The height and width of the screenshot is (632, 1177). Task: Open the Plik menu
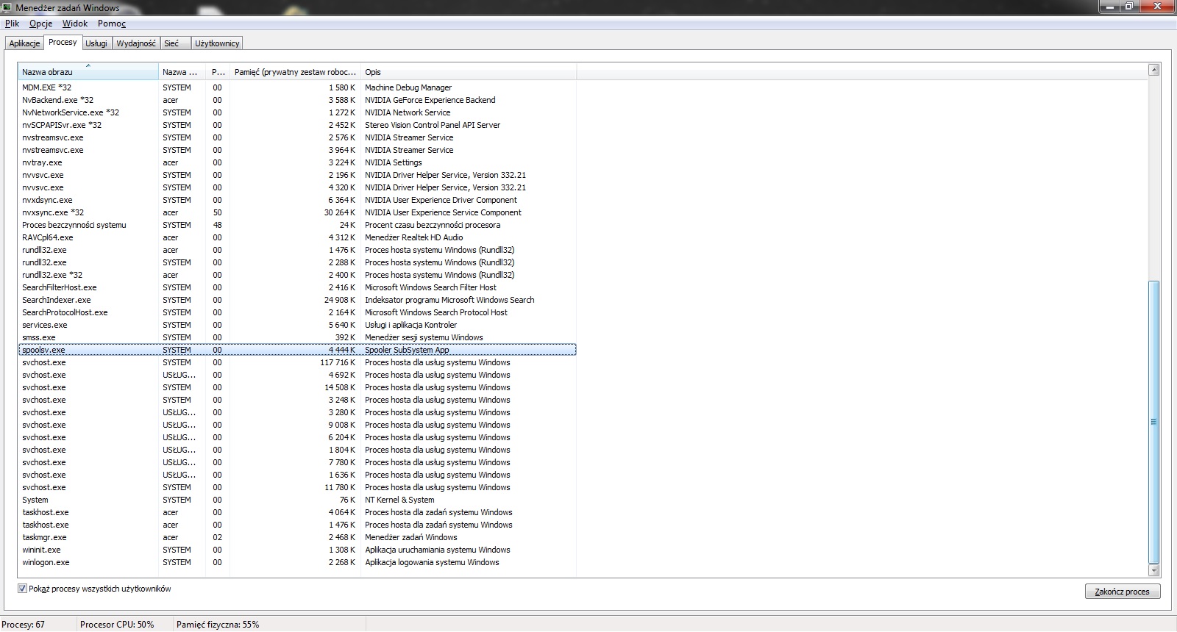click(12, 24)
